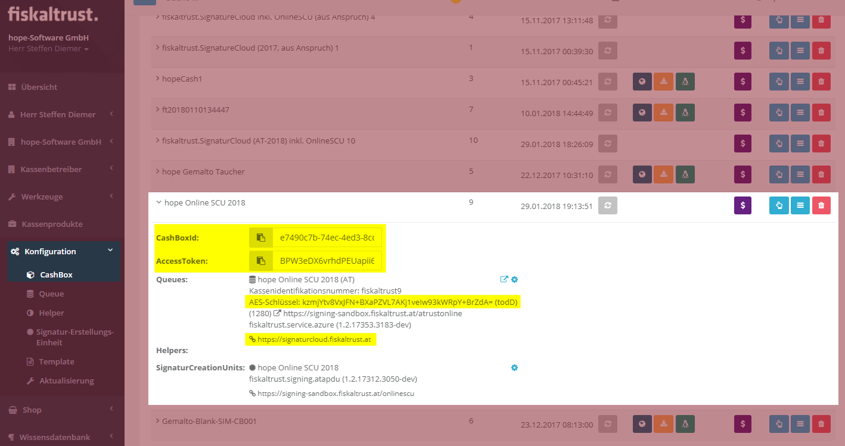Click dark globe button for hope Gemalto Taucher
The width and height of the screenshot is (845, 446).
point(642,174)
